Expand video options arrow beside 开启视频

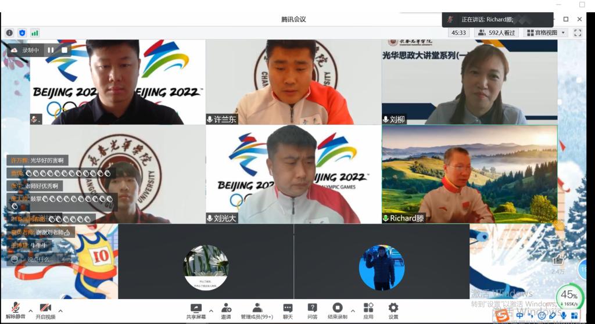(x=60, y=311)
